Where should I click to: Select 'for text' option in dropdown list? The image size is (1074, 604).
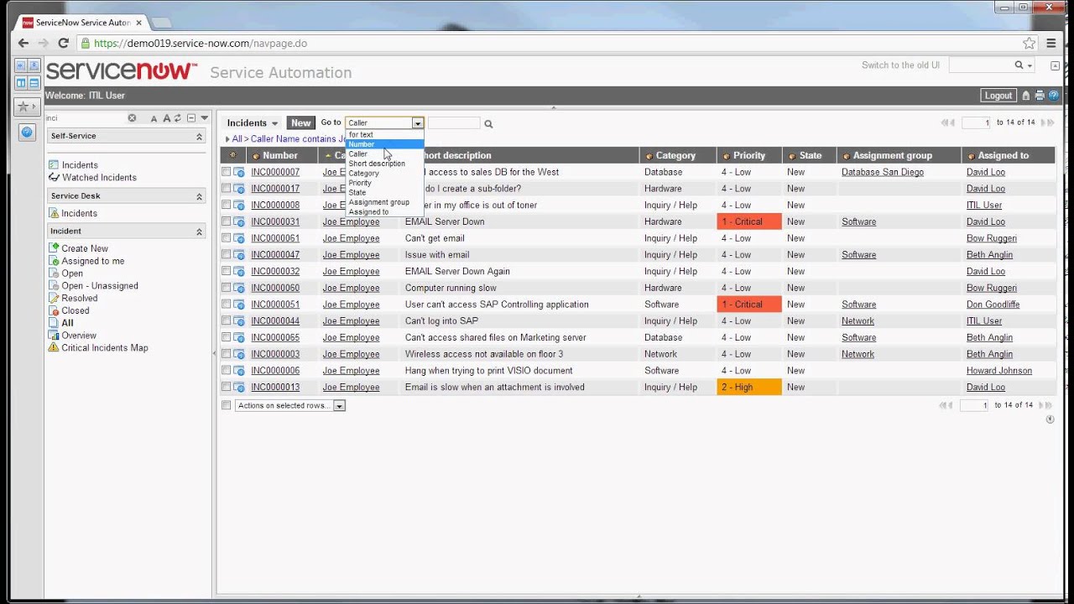pos(384,134)
